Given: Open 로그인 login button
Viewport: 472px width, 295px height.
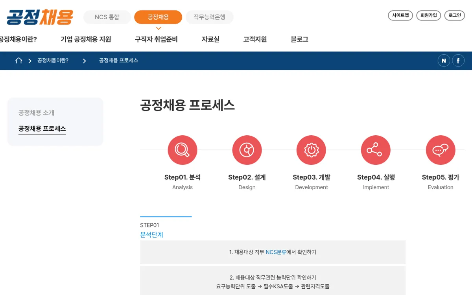Looking at the screenshot, I should pyautogui.click(x=455, y=15).
